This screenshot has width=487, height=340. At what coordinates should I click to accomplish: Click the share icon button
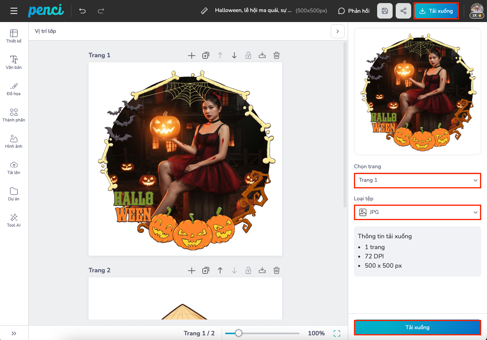coord(403,11)
